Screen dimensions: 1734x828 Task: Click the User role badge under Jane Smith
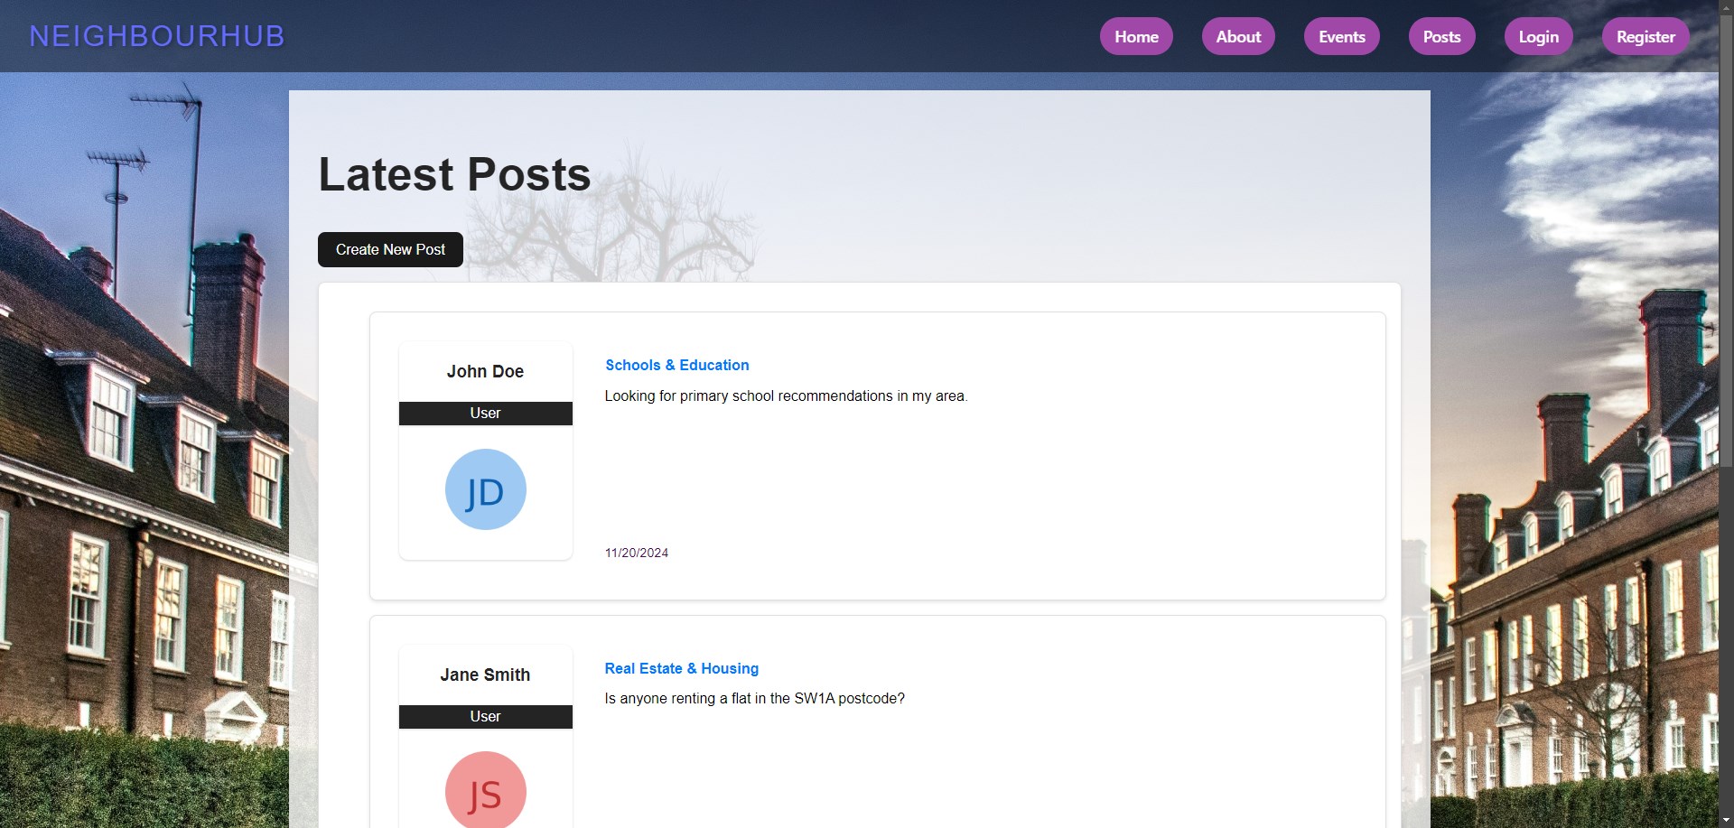tap(485, 716)
